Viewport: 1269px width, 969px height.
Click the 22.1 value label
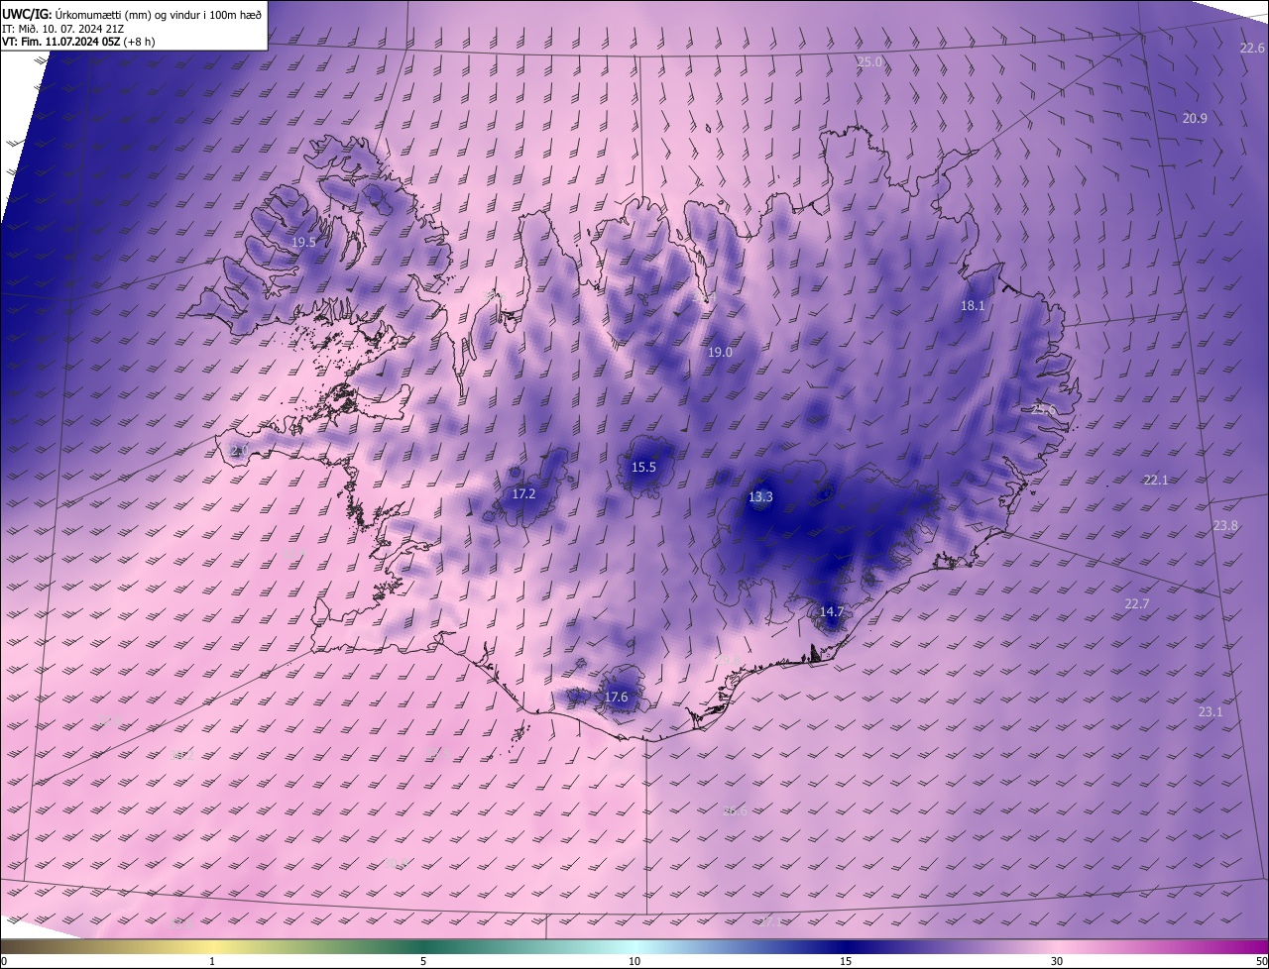pyautogui.click(x=1156, y=481)
